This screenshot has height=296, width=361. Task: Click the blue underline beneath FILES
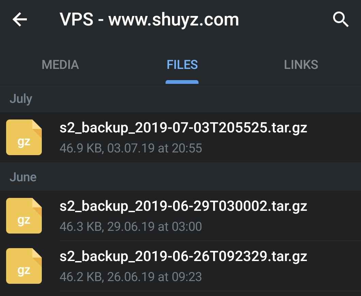coord(182,82)
